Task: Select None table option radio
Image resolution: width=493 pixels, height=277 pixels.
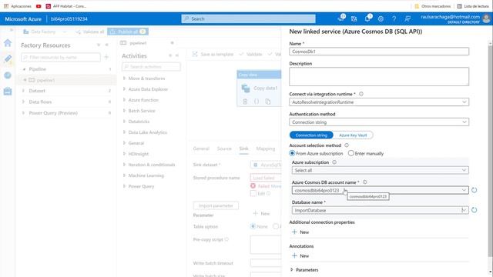Action: tap(253, 226)
